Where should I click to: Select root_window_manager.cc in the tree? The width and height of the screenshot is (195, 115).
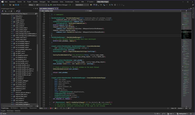pos(23,104)
